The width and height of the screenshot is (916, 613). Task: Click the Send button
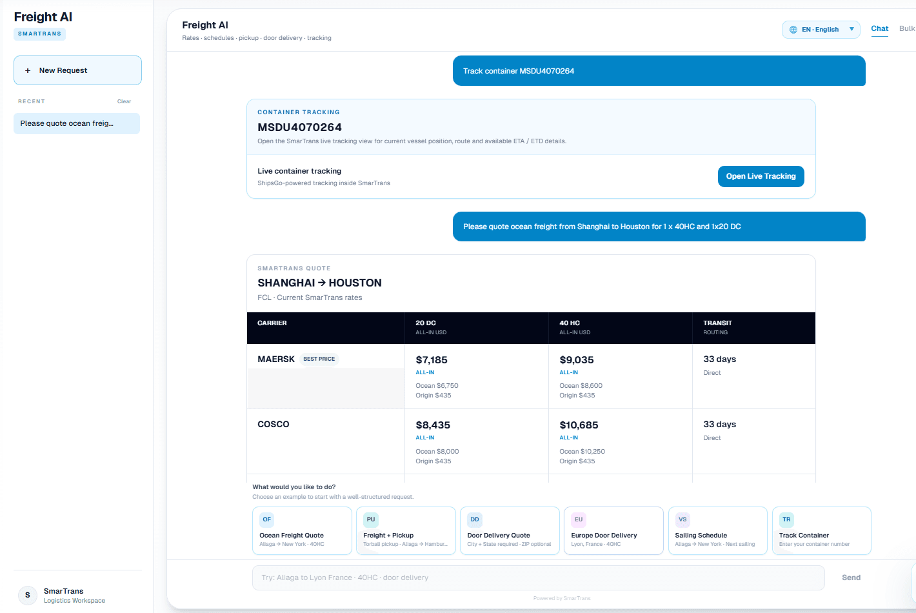pyautogui.click(x=851, y=578)
